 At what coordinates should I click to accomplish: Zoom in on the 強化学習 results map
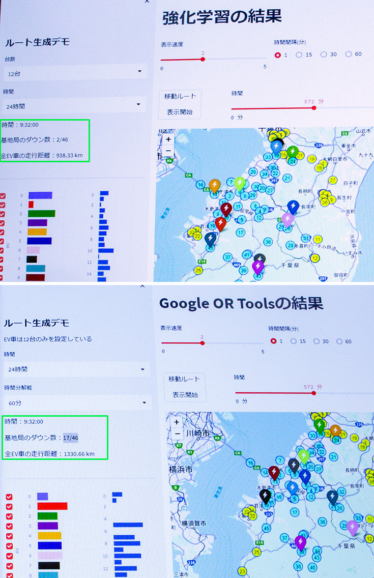click(168, 139)
